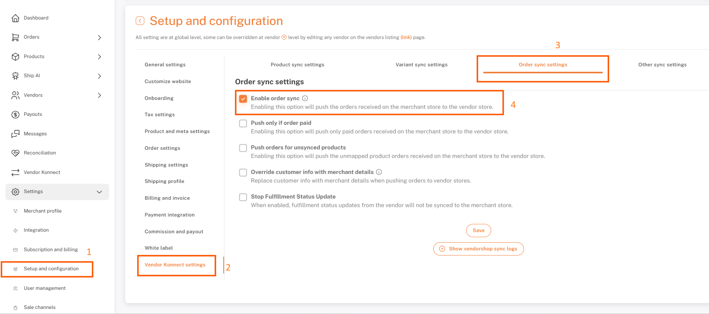Open the Other sync settings tab
Viewport: 709px width, 314px height.
pos(662,65)
